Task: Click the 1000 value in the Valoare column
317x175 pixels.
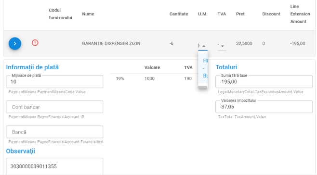Action: 149,78
